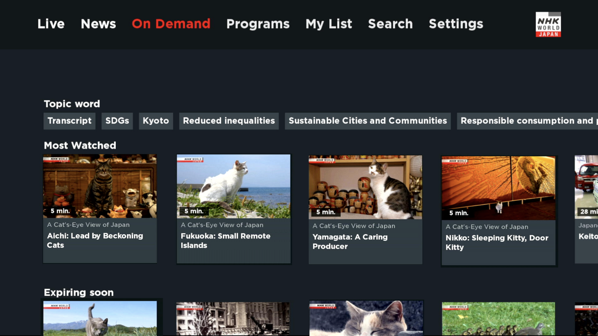Screen dimensions: 598x336
Task: Open the partially visible Keito video
Action: click(x=586, y=210)
